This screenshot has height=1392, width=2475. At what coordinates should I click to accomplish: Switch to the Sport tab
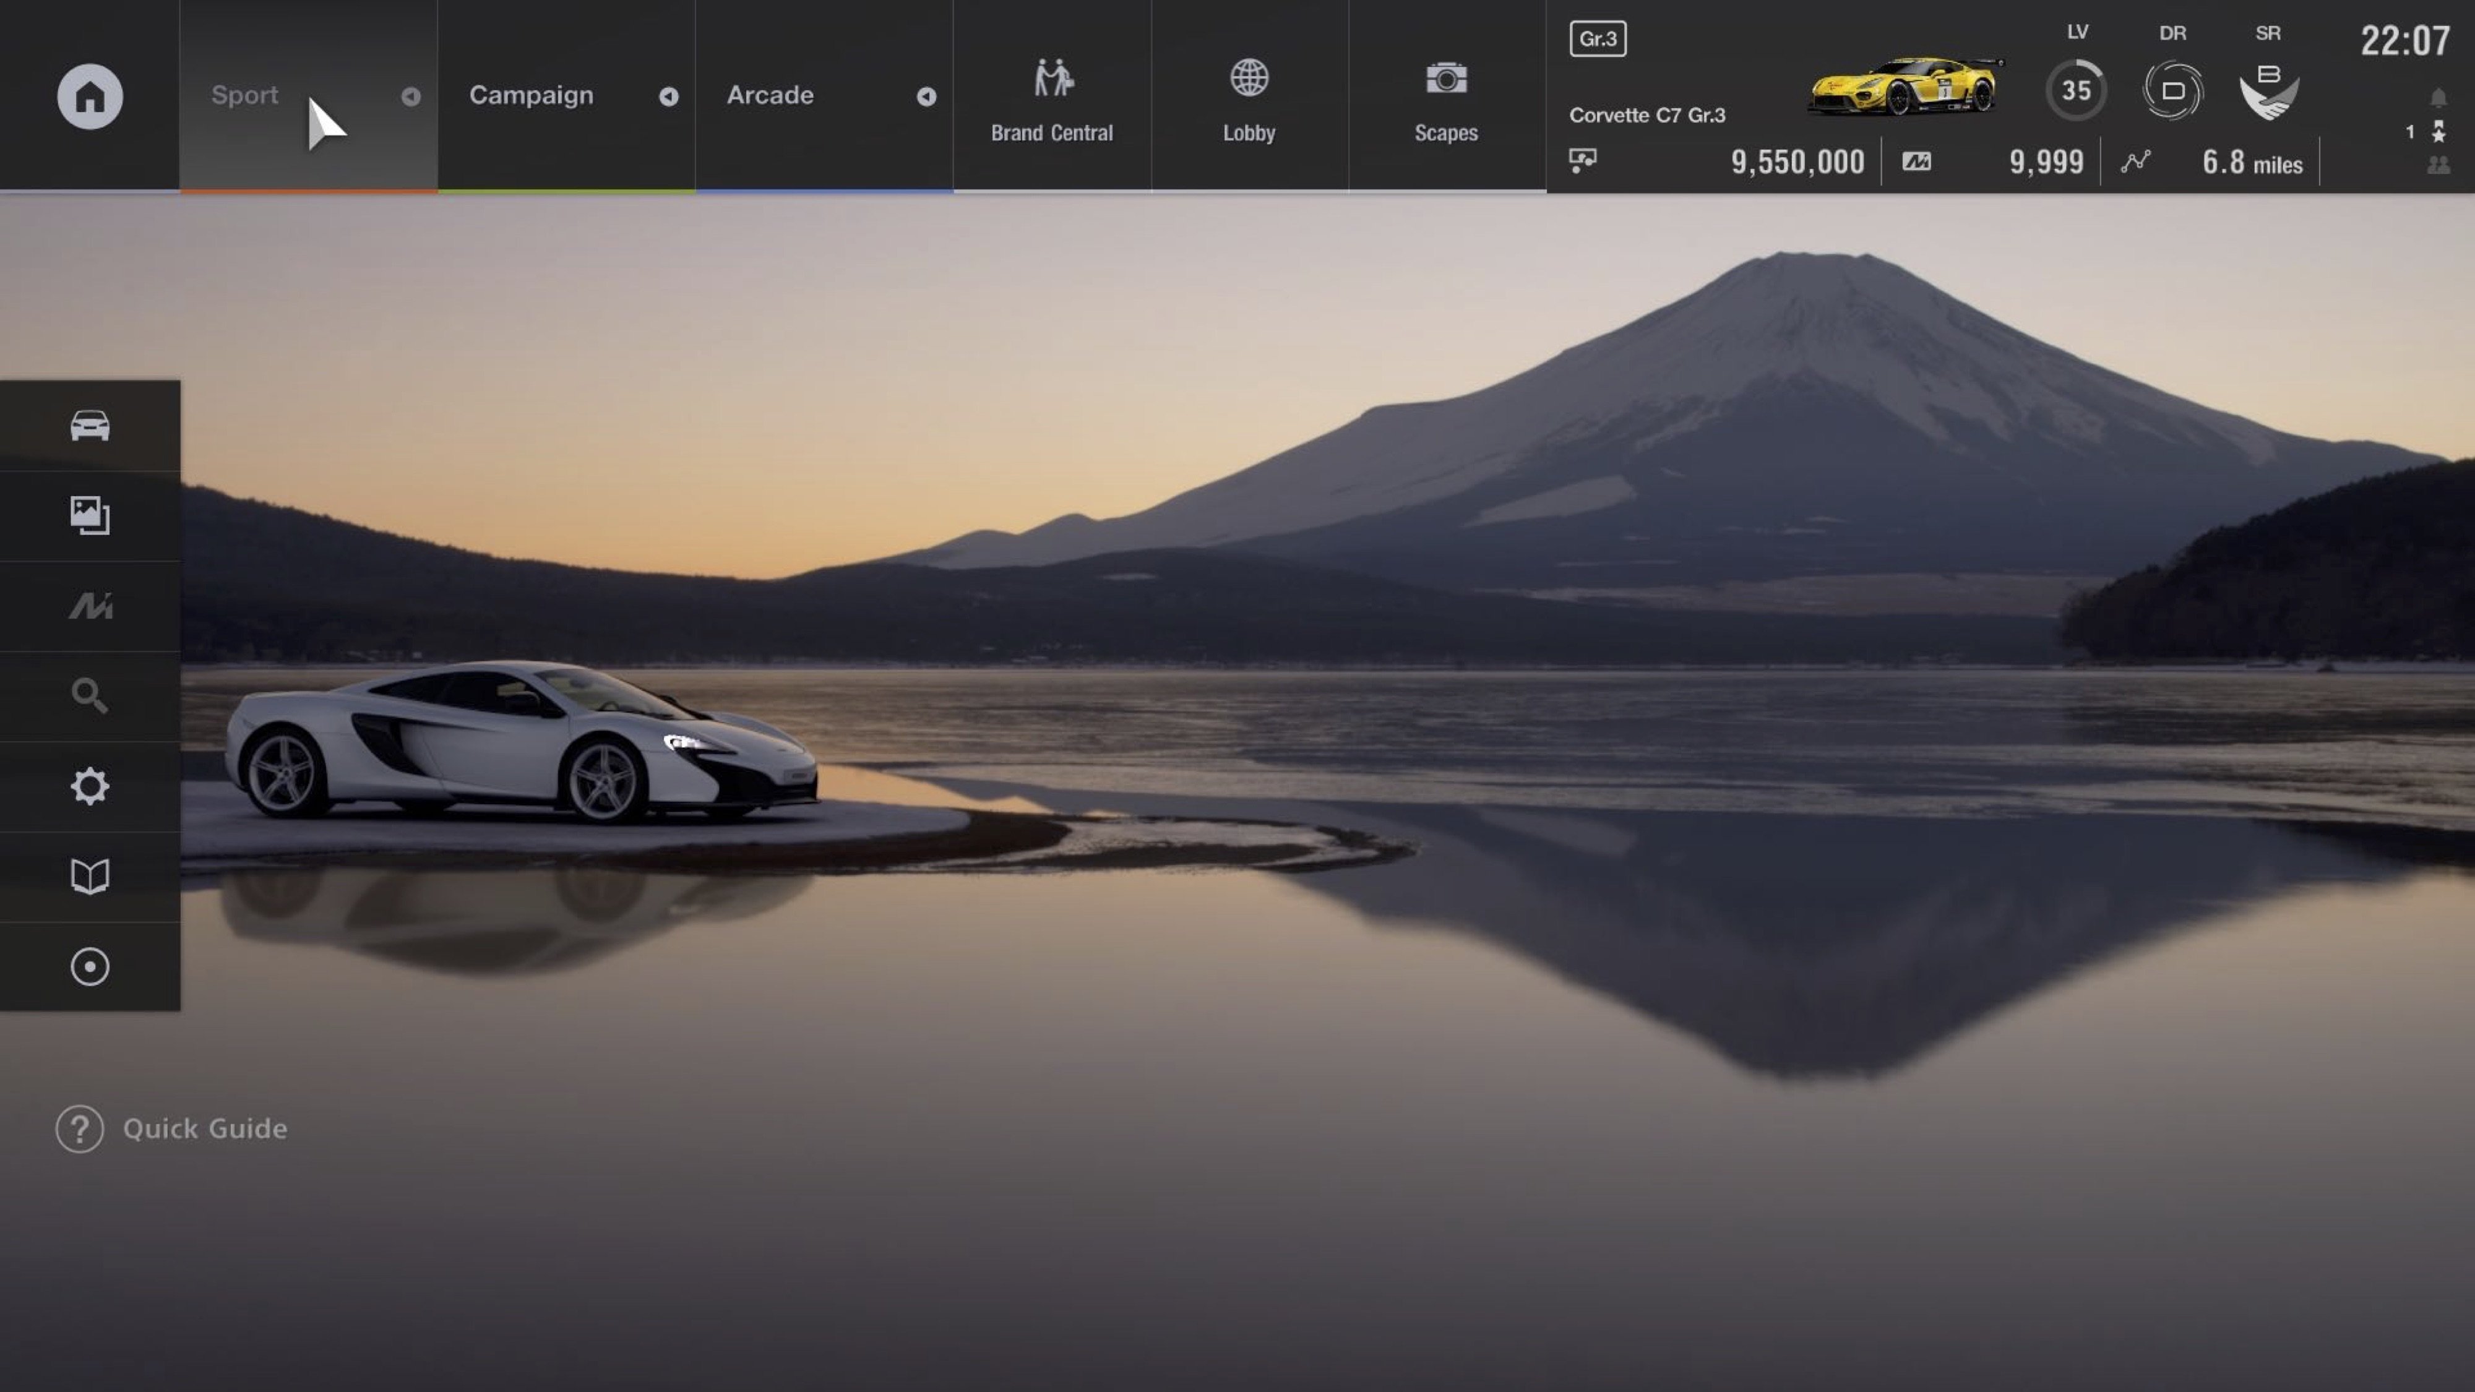(245, 96)
